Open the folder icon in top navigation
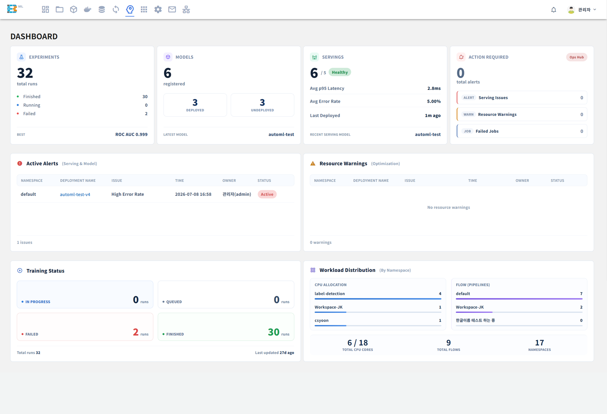This screenshot has width=607, height=414. pyautogui.click(x=60, y=9)
